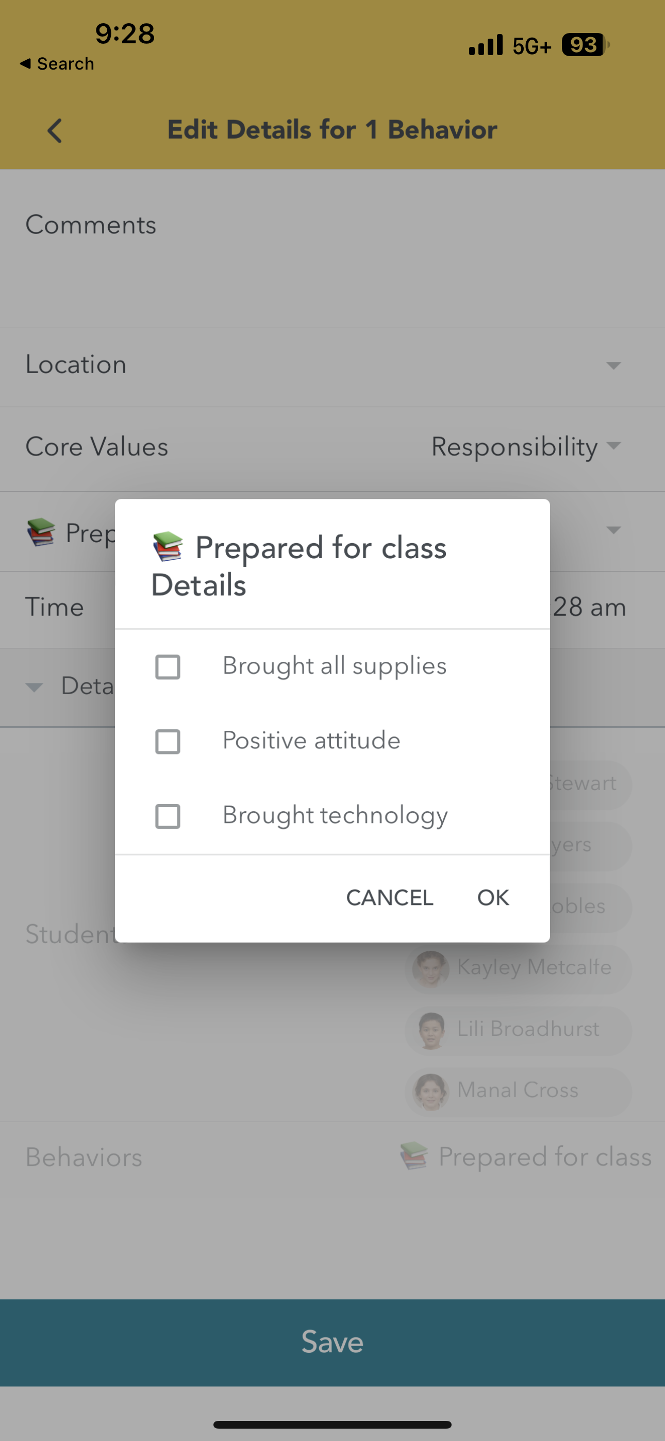Tap Manal Cross's avatar
The image size is (665, 1441).
[430, 1091]
